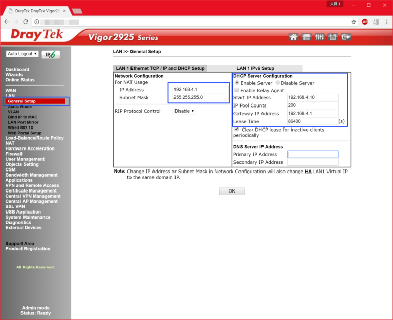Open Diagnostics menu
393x320 pixels.
18,222
